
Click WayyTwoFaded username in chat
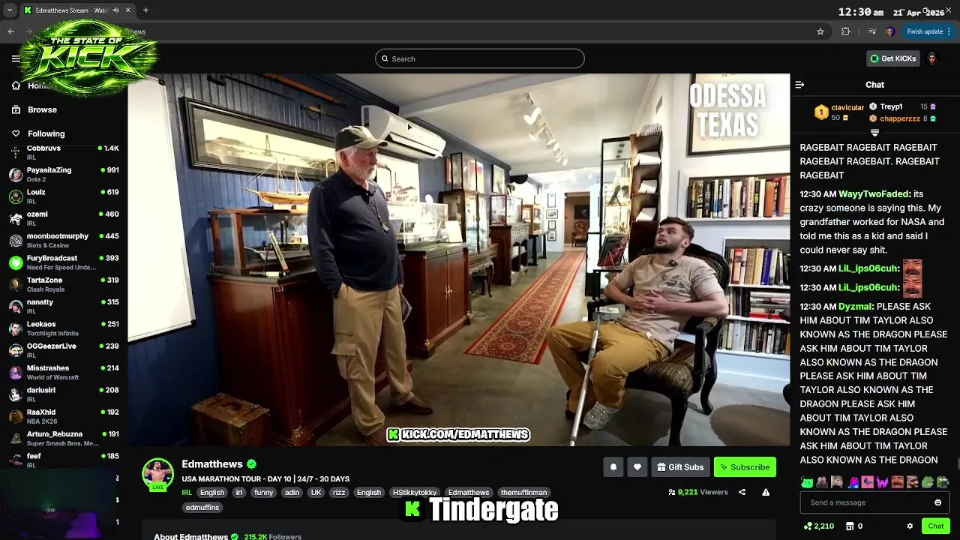[x=874, y=194]
